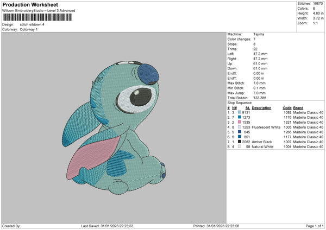Screen dimensions: 326x230
Task: Click the Amber Black color swatch
Action: 240,142
